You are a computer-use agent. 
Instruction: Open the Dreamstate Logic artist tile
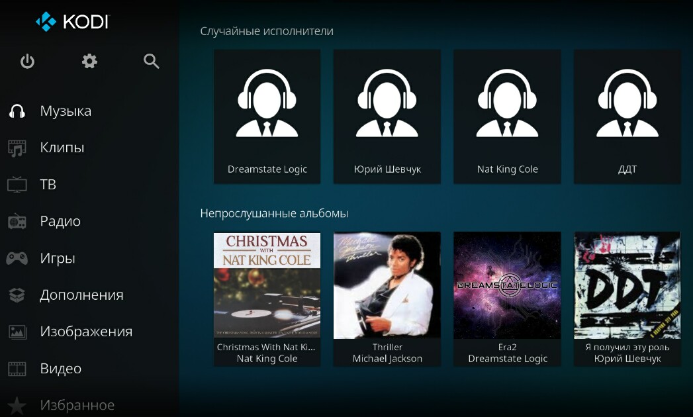tap(267, 116)
